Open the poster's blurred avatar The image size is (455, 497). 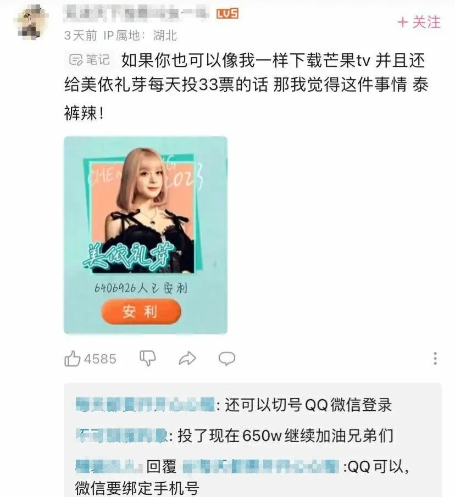click(31, 22)
